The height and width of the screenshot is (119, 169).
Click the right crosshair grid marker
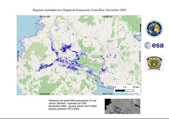[x=107, y=56]
